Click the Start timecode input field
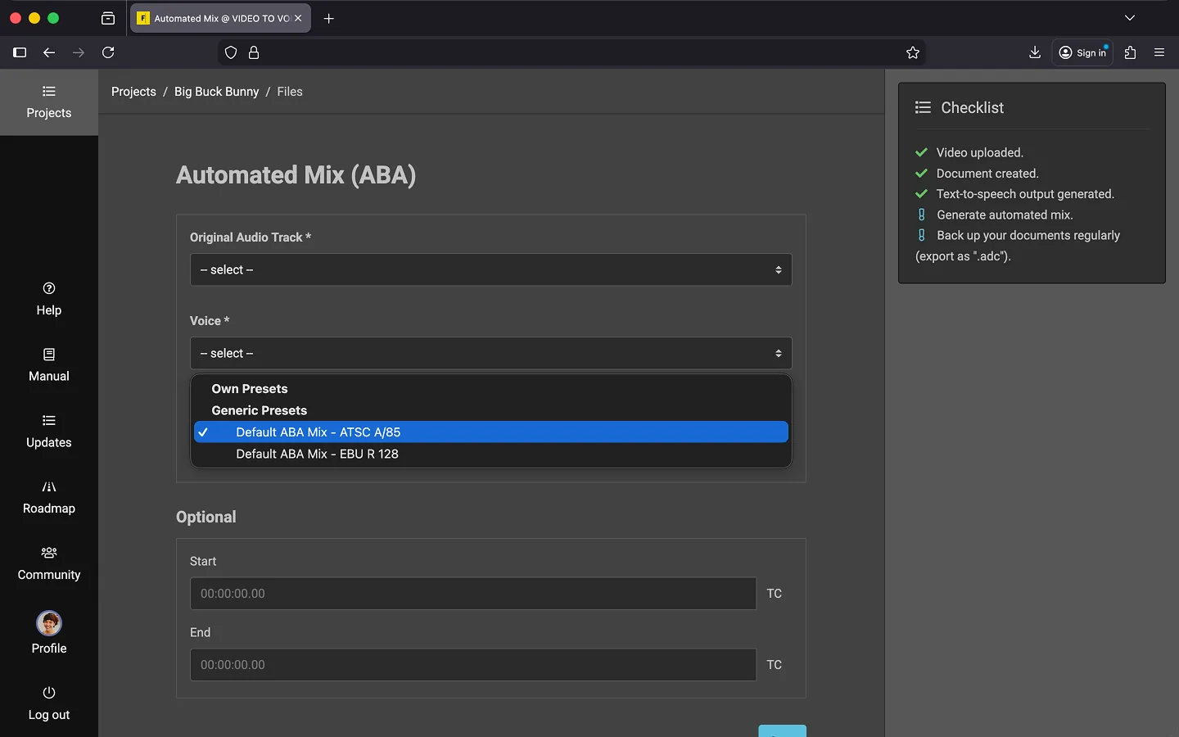This screenshot has width=1179, height=737. [473, 594]
